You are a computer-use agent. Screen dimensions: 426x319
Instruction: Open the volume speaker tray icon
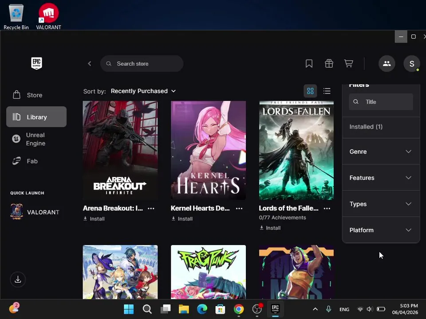[369, 309]
